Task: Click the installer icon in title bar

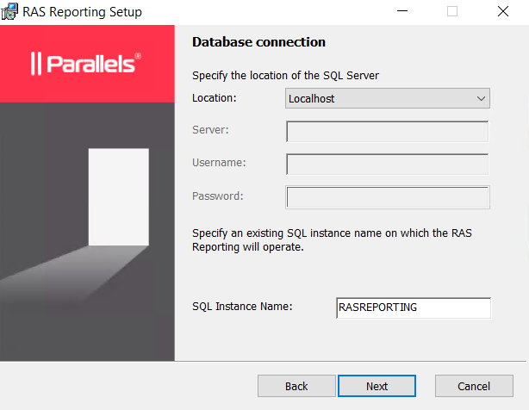Action: pyautogui.click(x=11, y=12)
